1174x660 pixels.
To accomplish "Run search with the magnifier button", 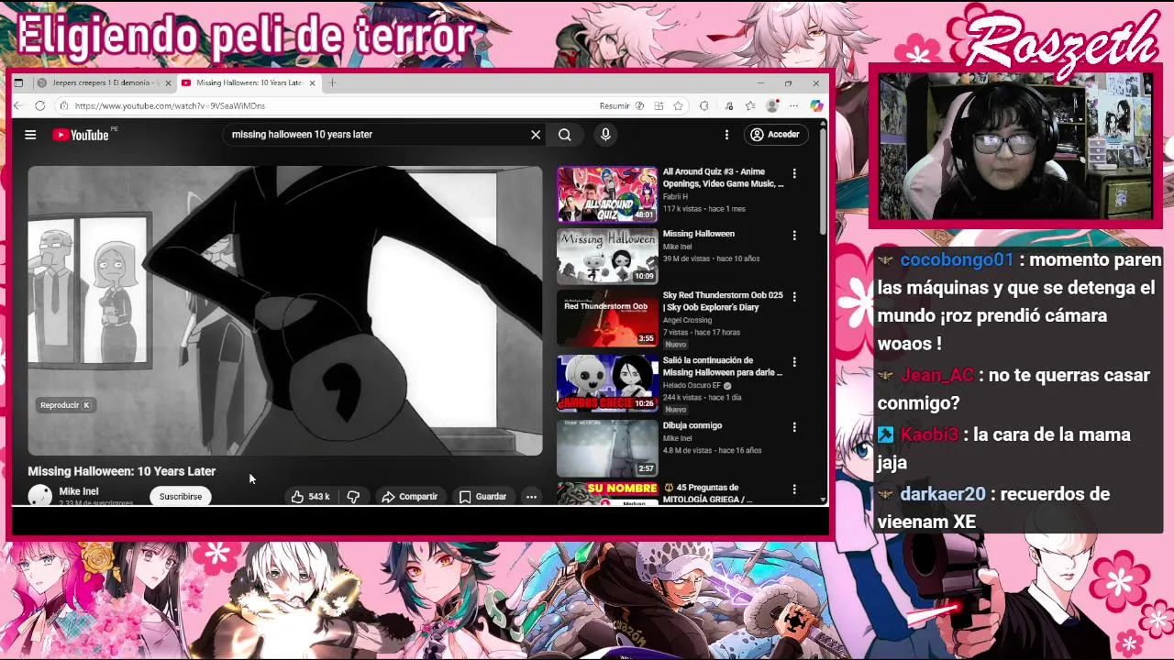I will point(565,135).
